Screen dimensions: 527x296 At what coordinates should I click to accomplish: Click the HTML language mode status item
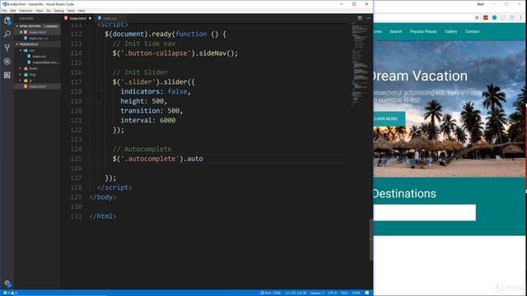tap(356, 293)
